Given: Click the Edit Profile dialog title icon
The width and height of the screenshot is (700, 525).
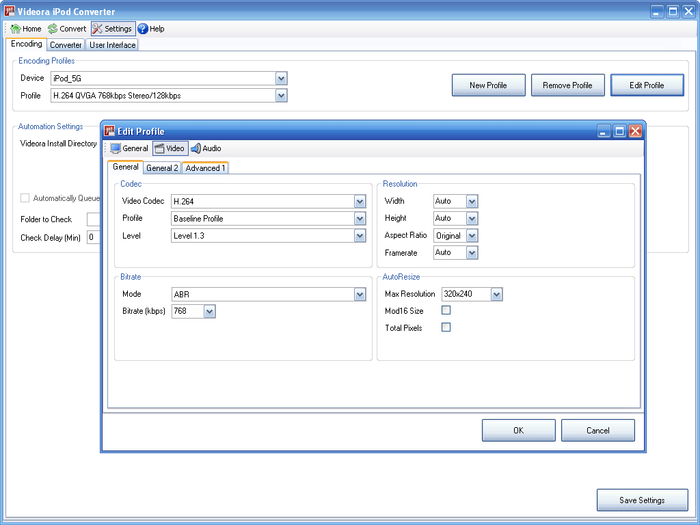Looking at the screenshot, I should [x=109, y=131].
